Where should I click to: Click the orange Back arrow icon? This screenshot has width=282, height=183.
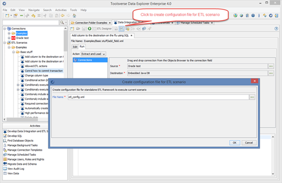(62, 16)
